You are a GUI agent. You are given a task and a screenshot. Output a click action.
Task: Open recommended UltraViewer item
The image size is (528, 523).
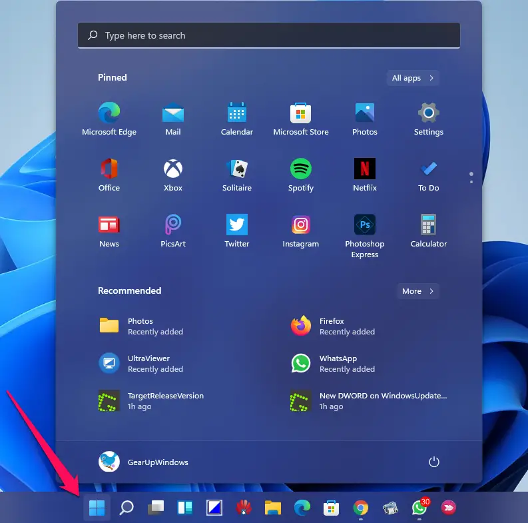141,364
